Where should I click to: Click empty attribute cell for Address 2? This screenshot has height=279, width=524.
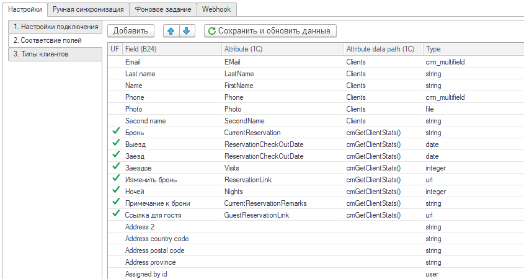[x=282, y=227]
